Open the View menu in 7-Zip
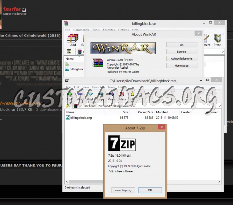Image resolution: width=233 pixels, height=205 pixels. point(86,87)
